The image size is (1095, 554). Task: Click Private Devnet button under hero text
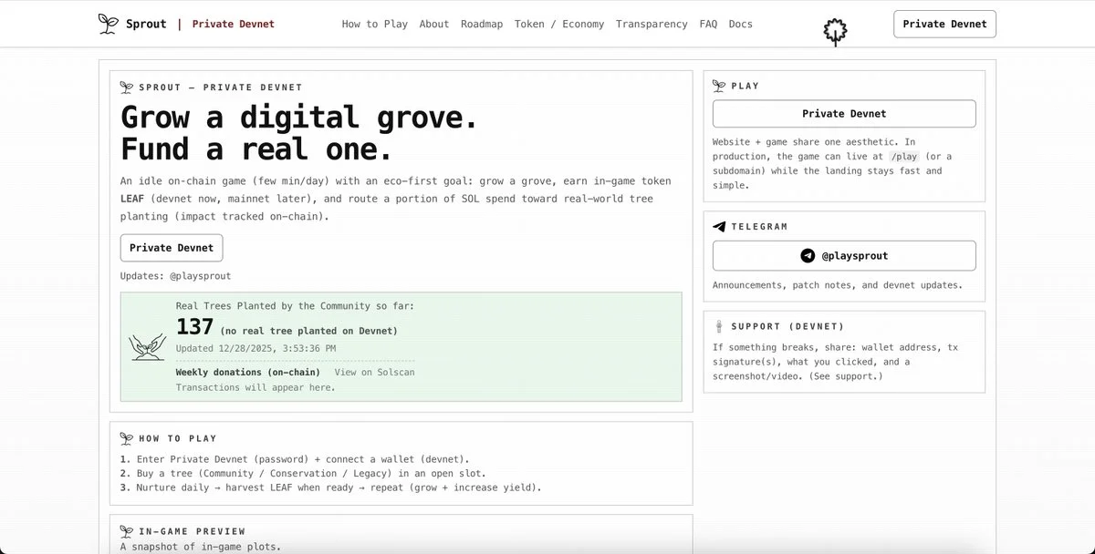click(x=172, y=248)
